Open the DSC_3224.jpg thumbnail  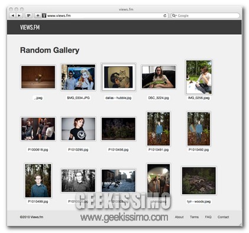(159, 77)
